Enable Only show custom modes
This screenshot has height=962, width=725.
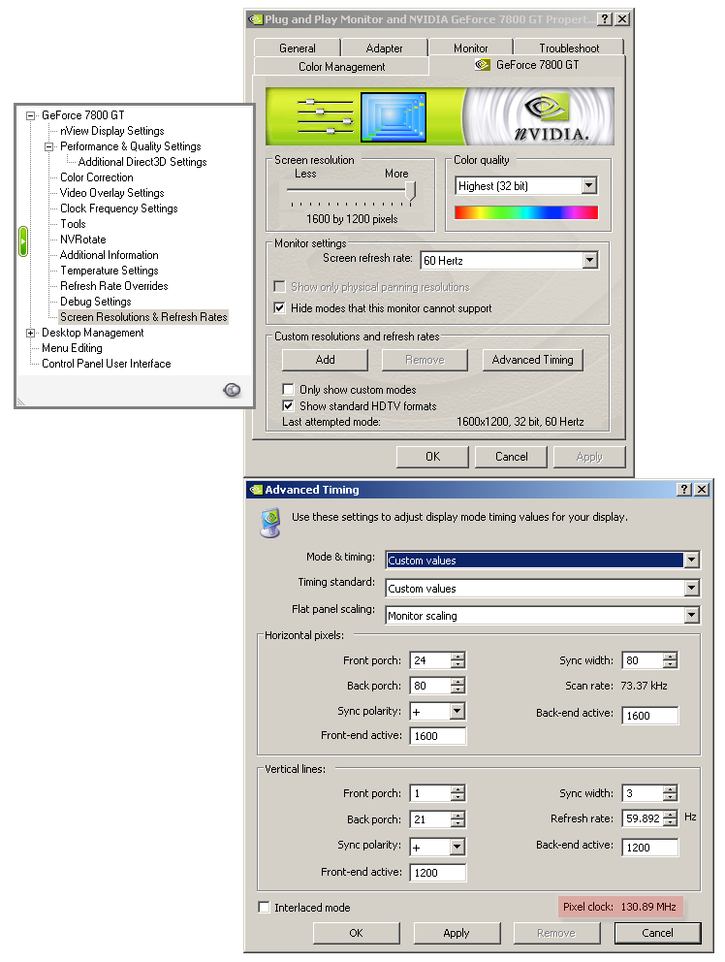[288, 389]
